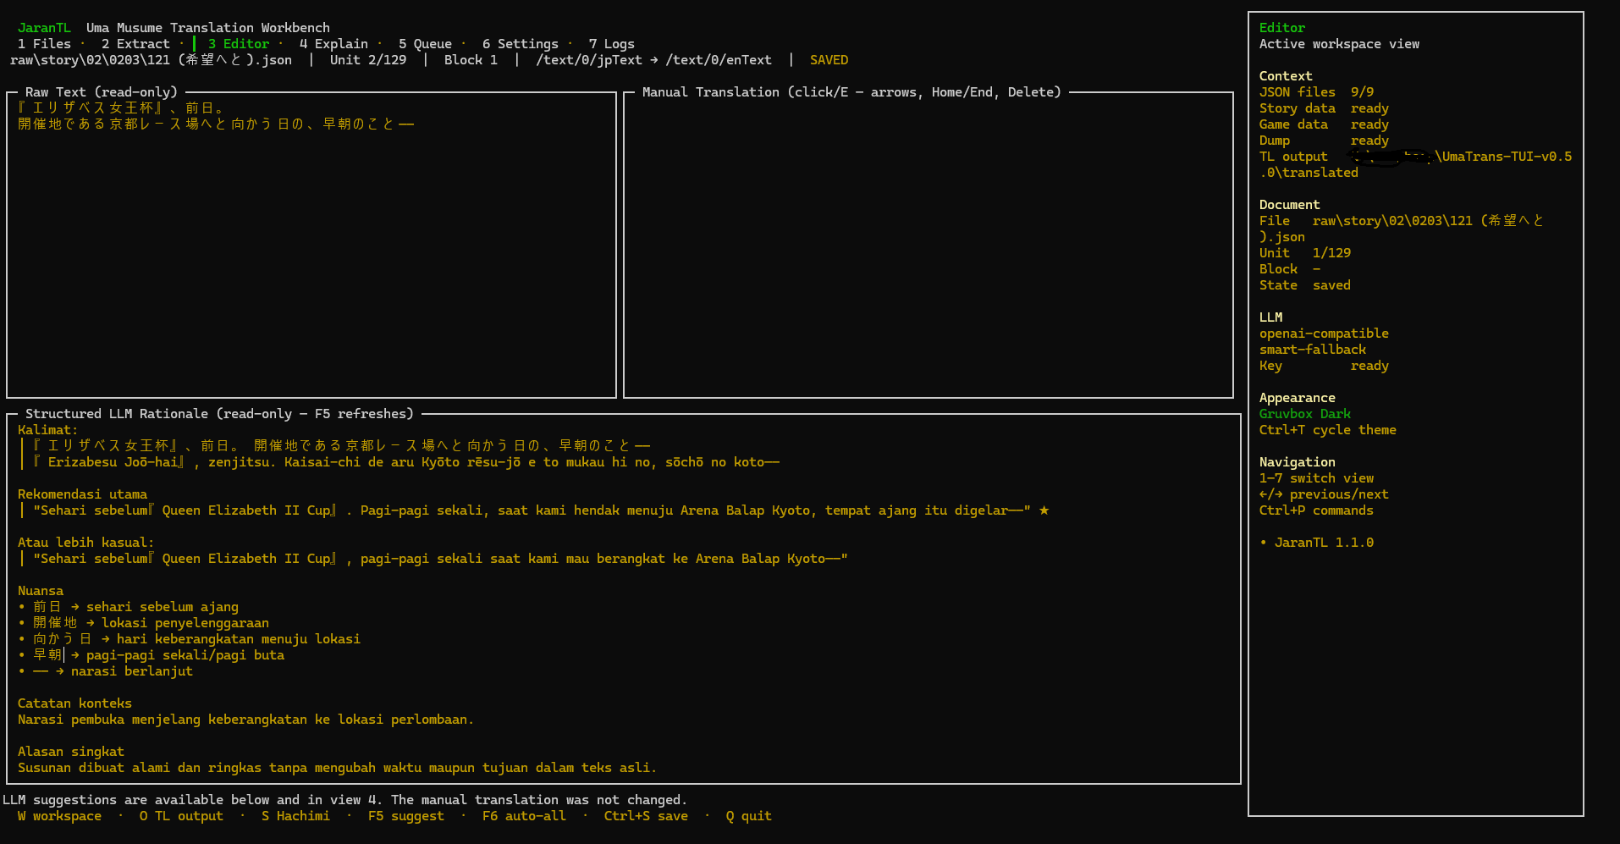
Task: Open the 7 Logs tab
Action: click(612, 44)
